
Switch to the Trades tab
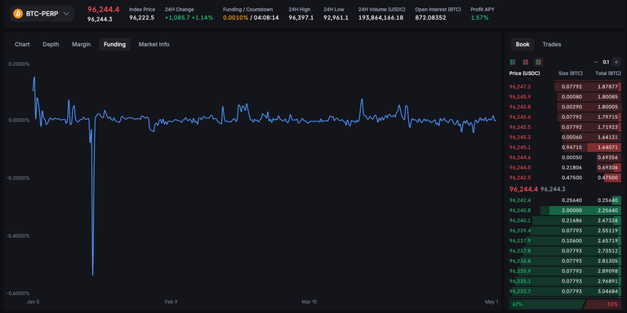tap(552, 44)
